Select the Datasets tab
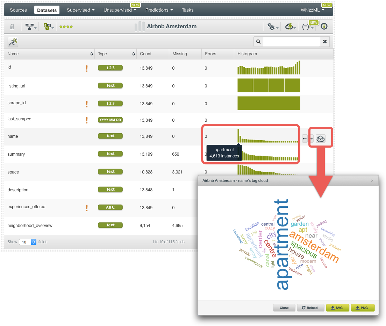Image resolution: width=386 pixels, height=326 pixels. [47, 10]
